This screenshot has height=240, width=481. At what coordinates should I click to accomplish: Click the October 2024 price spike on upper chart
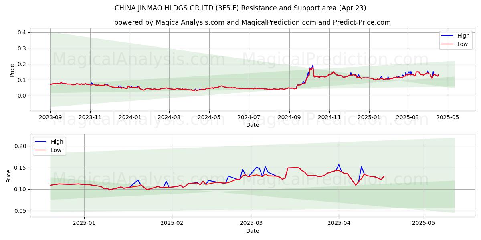tap(313, 66)
